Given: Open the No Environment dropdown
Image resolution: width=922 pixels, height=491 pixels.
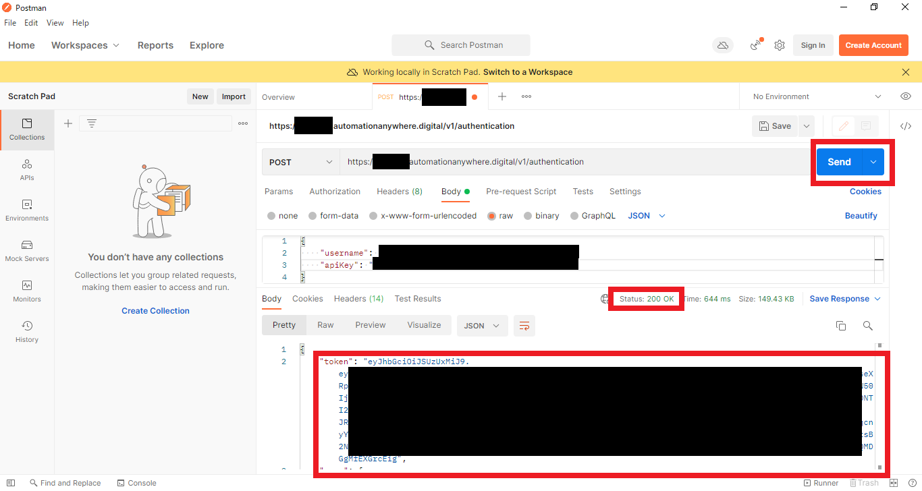Looking at the screenshot, I should pos(817,96).
